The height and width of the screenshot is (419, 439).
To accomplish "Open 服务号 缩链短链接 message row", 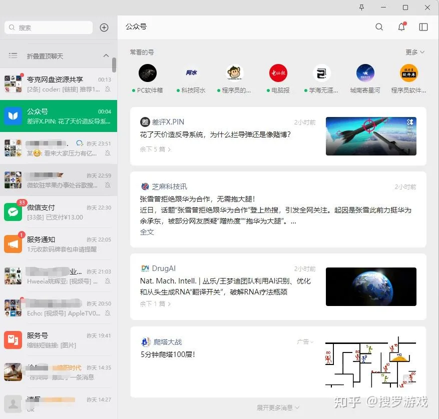I will point(59,340).
